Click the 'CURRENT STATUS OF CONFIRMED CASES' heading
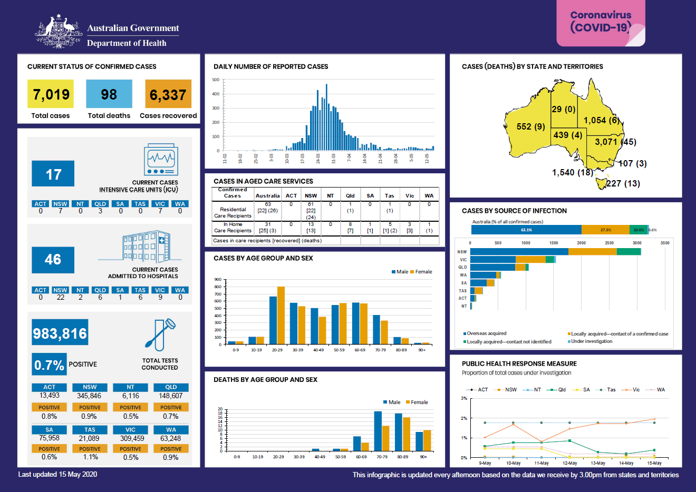This screenshot has width=696, height=492. coord(92,66)
